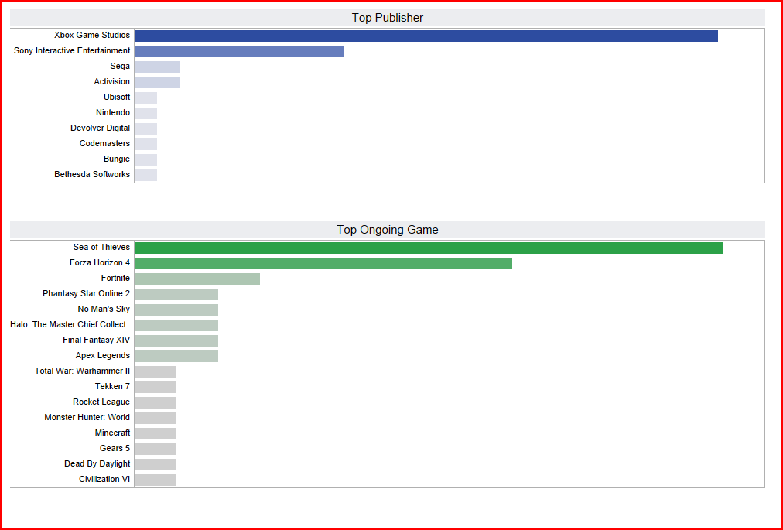Click the Civilization VI bar
This screenshot has width=783, height=530.
(155, 480)
